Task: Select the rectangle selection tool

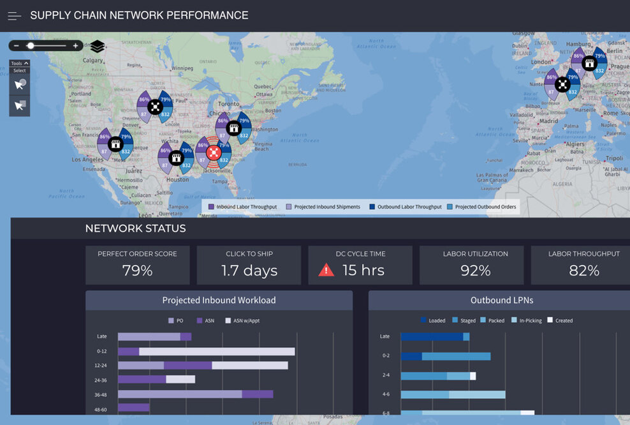Action: coord(19,105)
